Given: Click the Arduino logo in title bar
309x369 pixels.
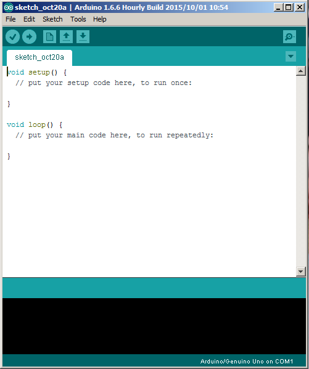Looking at the screenshot, I should (9, 7).
